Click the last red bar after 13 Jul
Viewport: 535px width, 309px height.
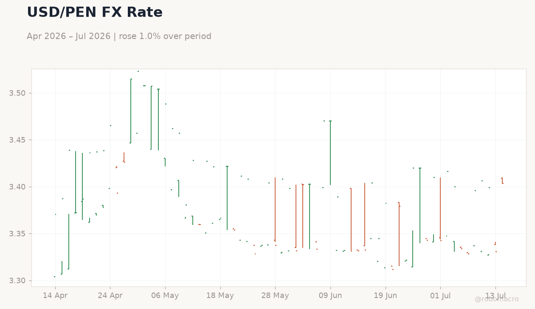[x=502, y=181]
